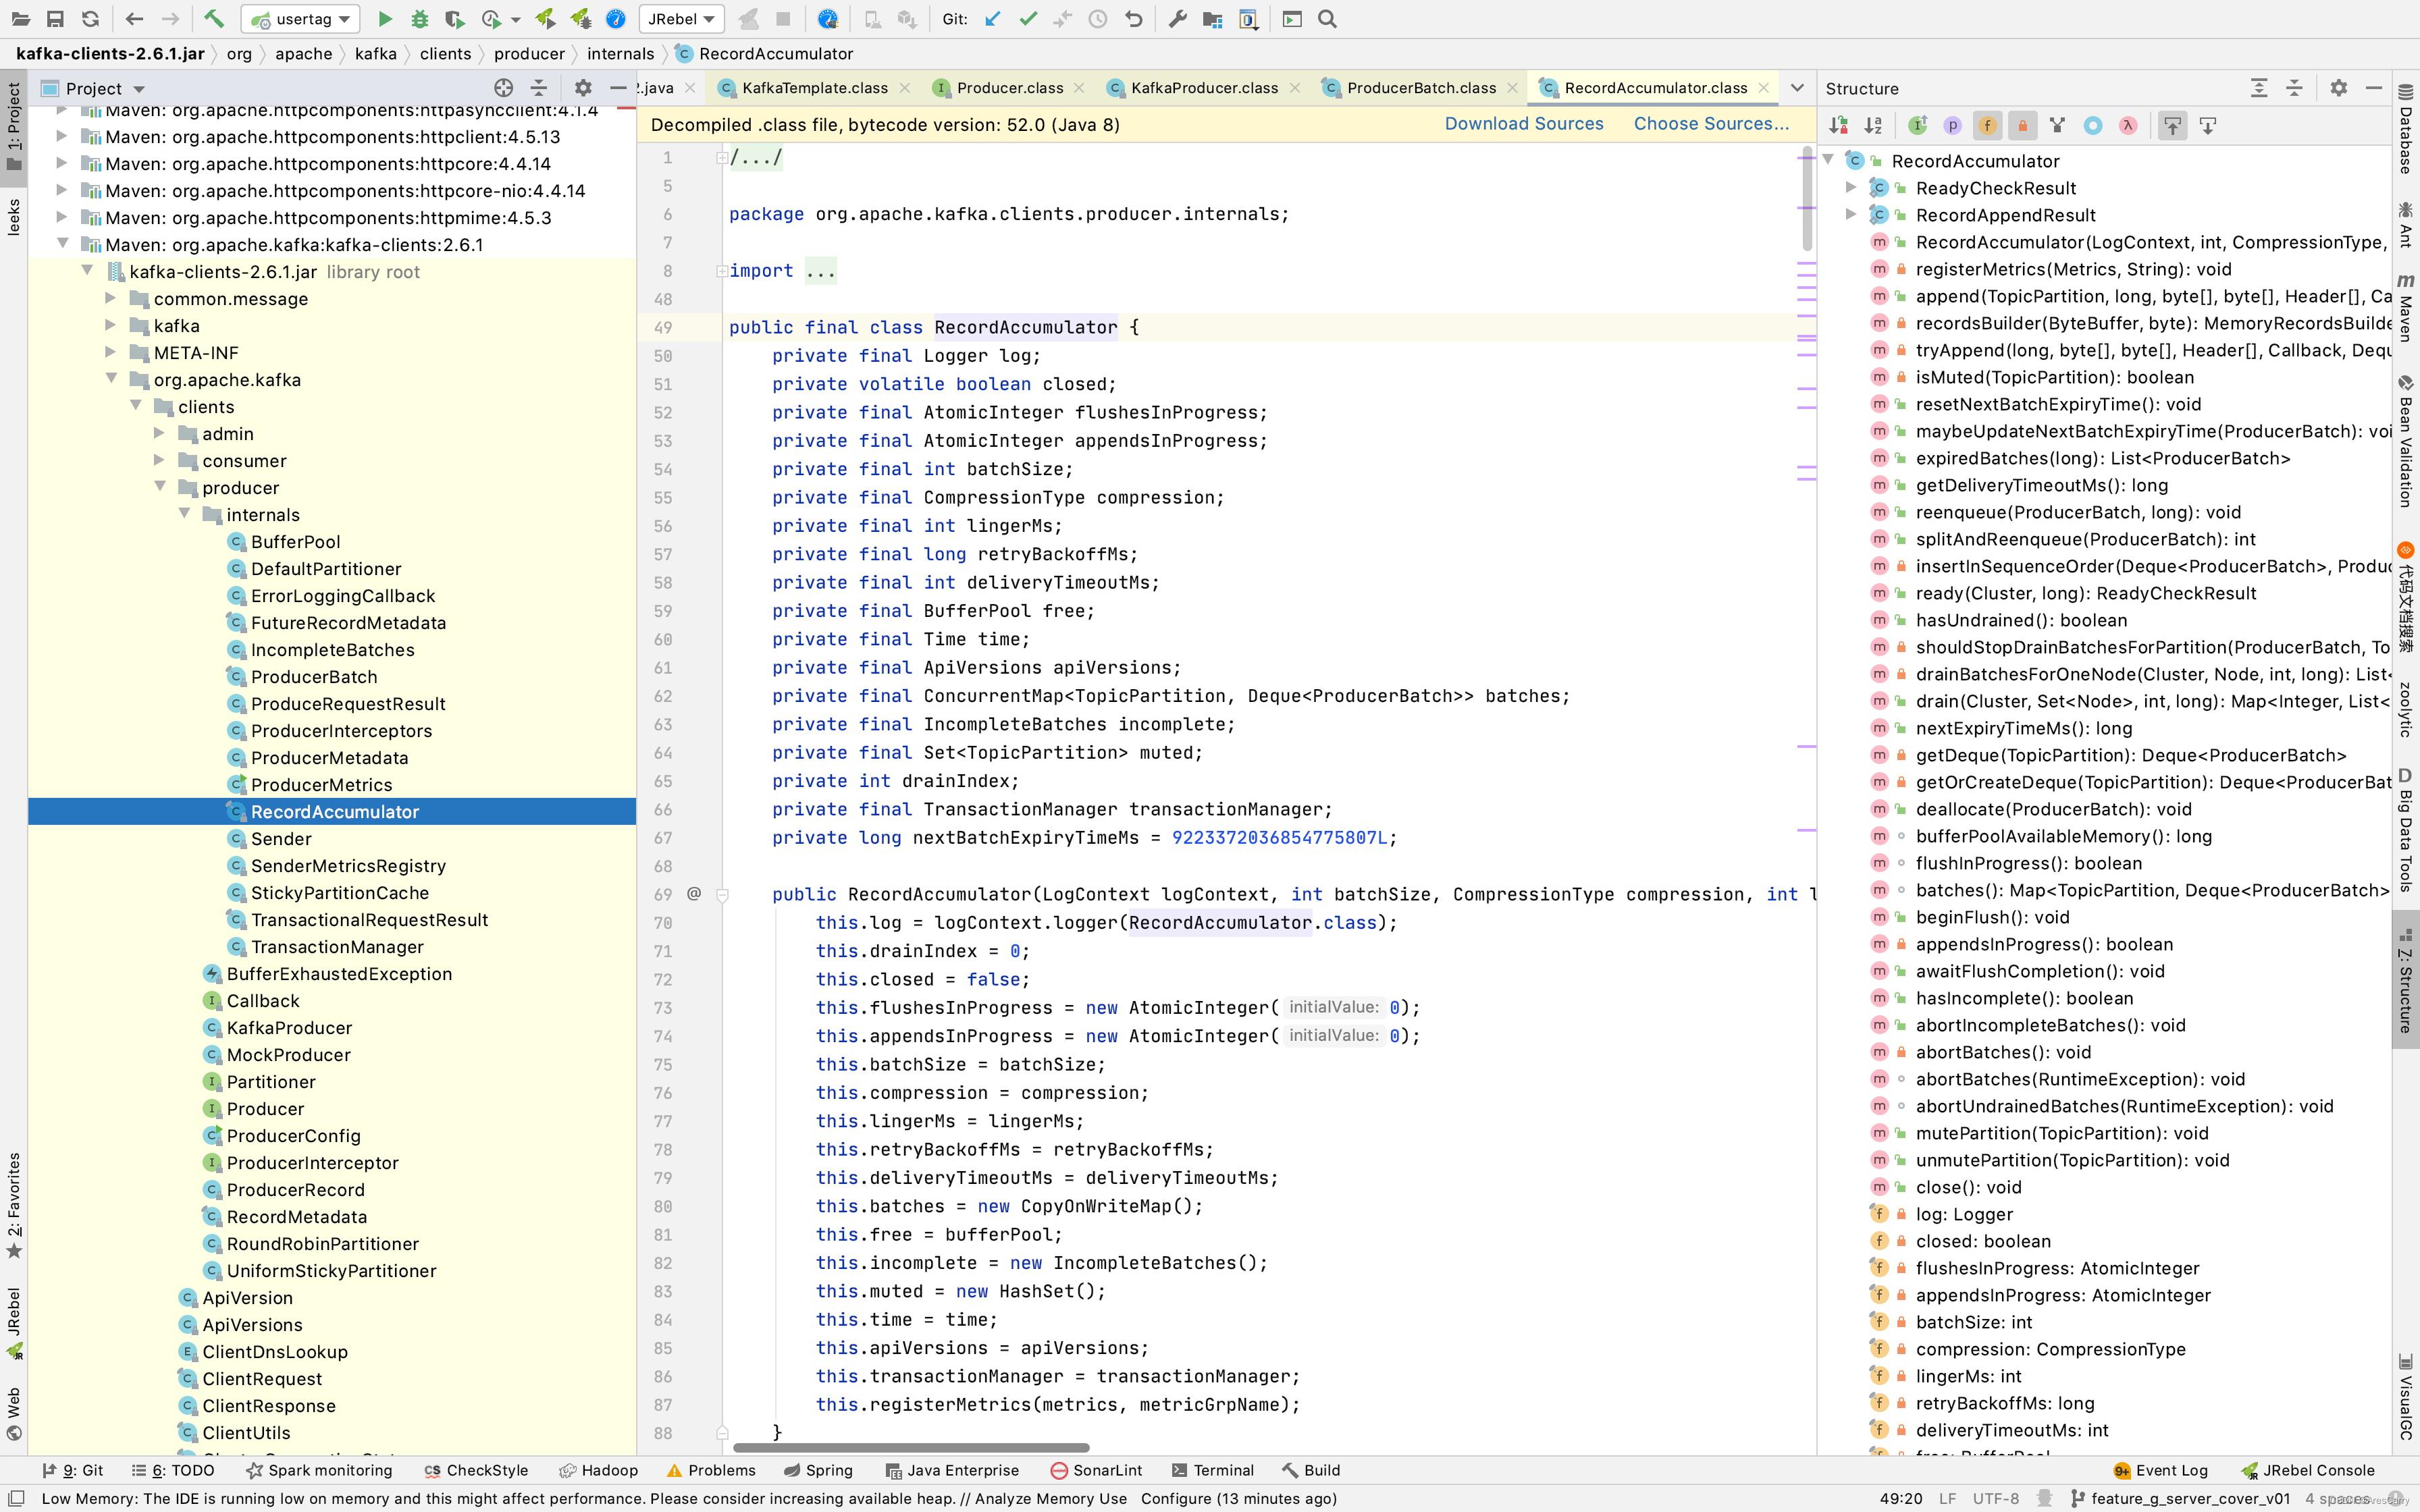2420x1512 pixels.
Task: Click Analyze Memory Use in status bar
Action: click(1051, 1498)
